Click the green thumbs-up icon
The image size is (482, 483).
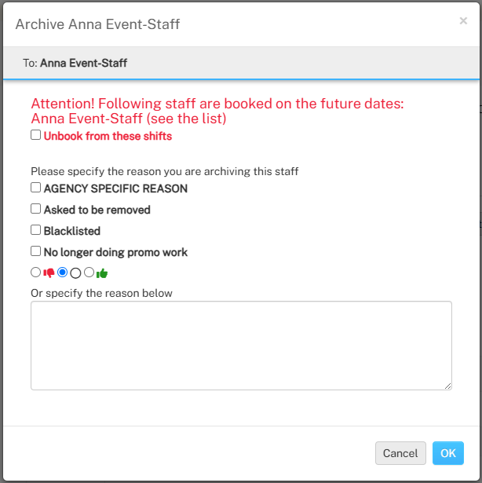coord(102,273)
